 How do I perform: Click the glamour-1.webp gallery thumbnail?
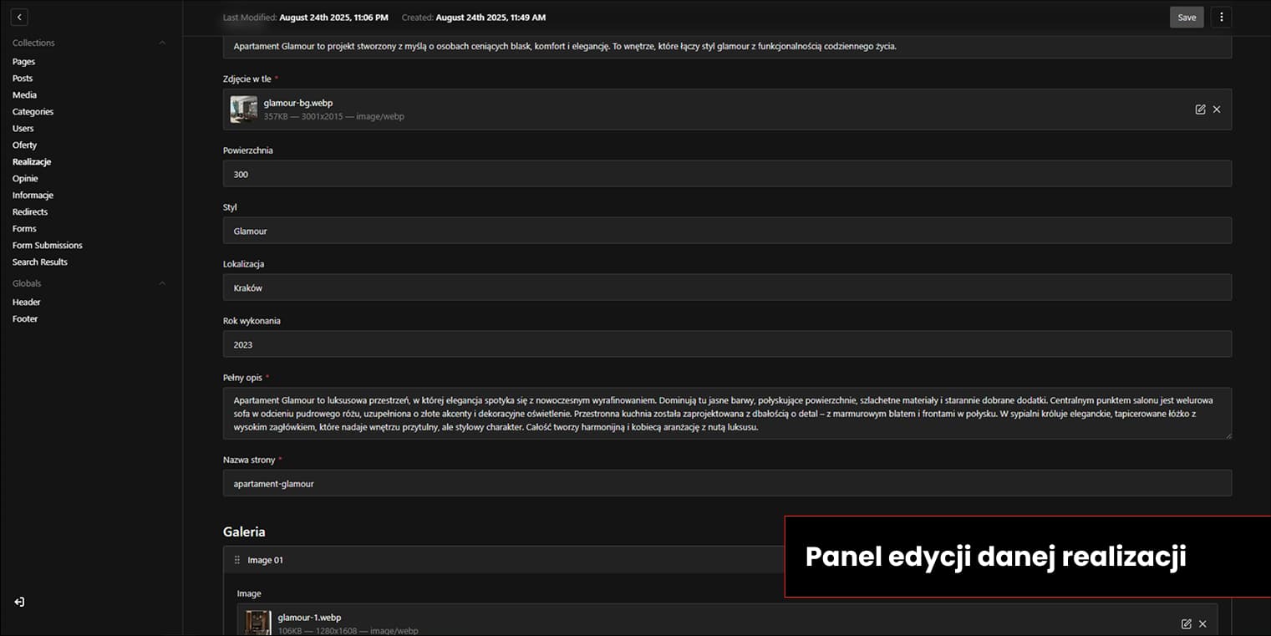258,623
